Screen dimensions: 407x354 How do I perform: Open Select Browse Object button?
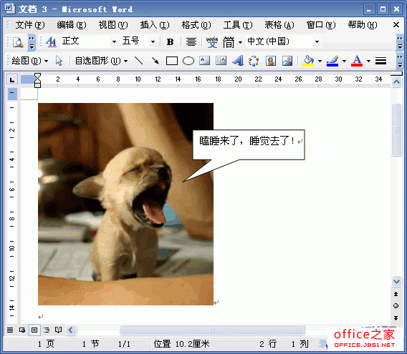[x=396, y=306]
